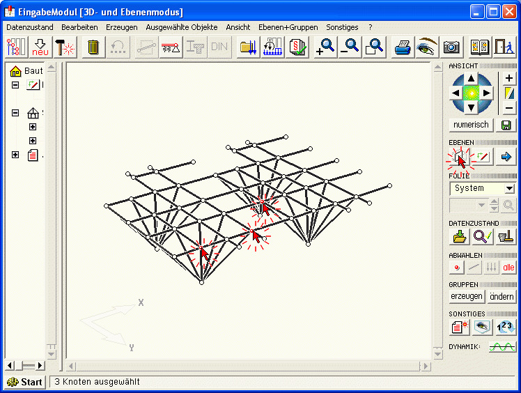Click the 'neu' new object toolbar icon
The width and height of the screenshot is (521, 393).
pyautogui.click(x=40, y=47)
